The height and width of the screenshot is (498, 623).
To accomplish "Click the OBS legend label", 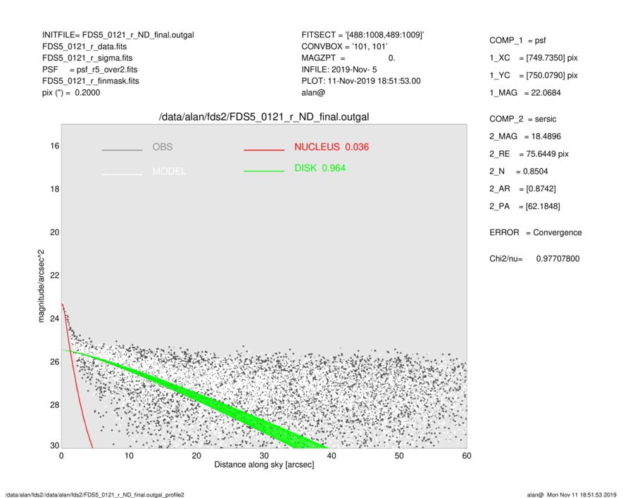I will 163,147.
